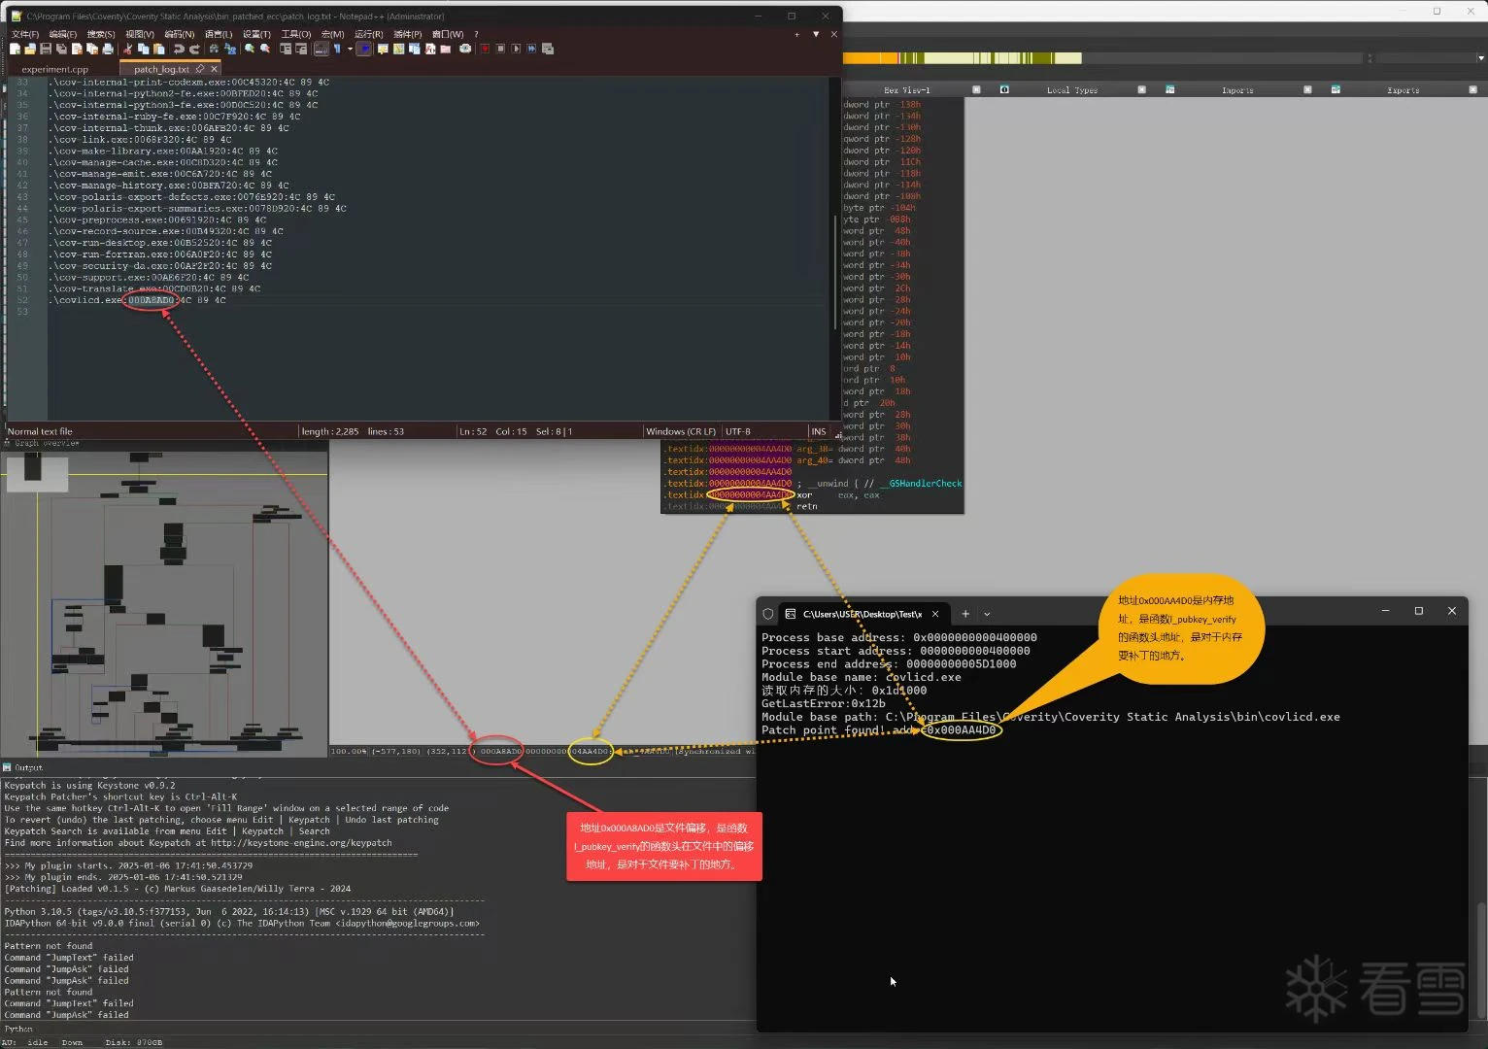This screenshot has height=1049, width=1488.
Task: Select the Hex View-1 tab in IDA
Action: point(907,89)
